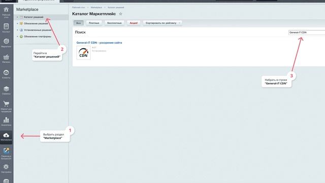The height and width of the screenshot is (183, 325).
Task: Go to Обновление решений in tree
Action: coord(36,23)
